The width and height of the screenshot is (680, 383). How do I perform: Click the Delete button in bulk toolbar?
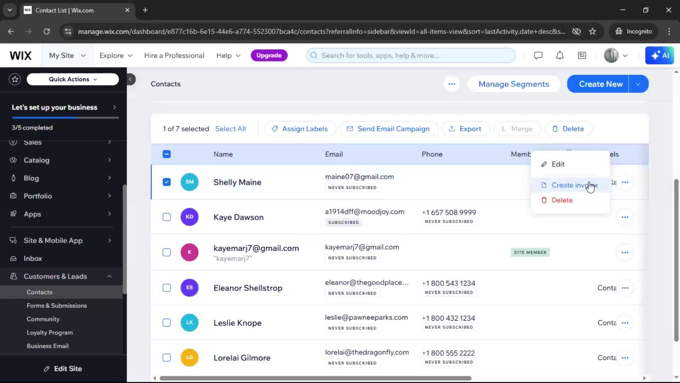coord(568,129)
